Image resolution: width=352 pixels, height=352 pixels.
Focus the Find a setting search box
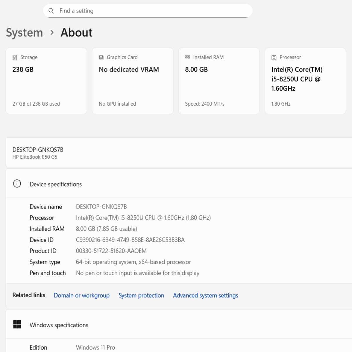(x=148, y=11)
